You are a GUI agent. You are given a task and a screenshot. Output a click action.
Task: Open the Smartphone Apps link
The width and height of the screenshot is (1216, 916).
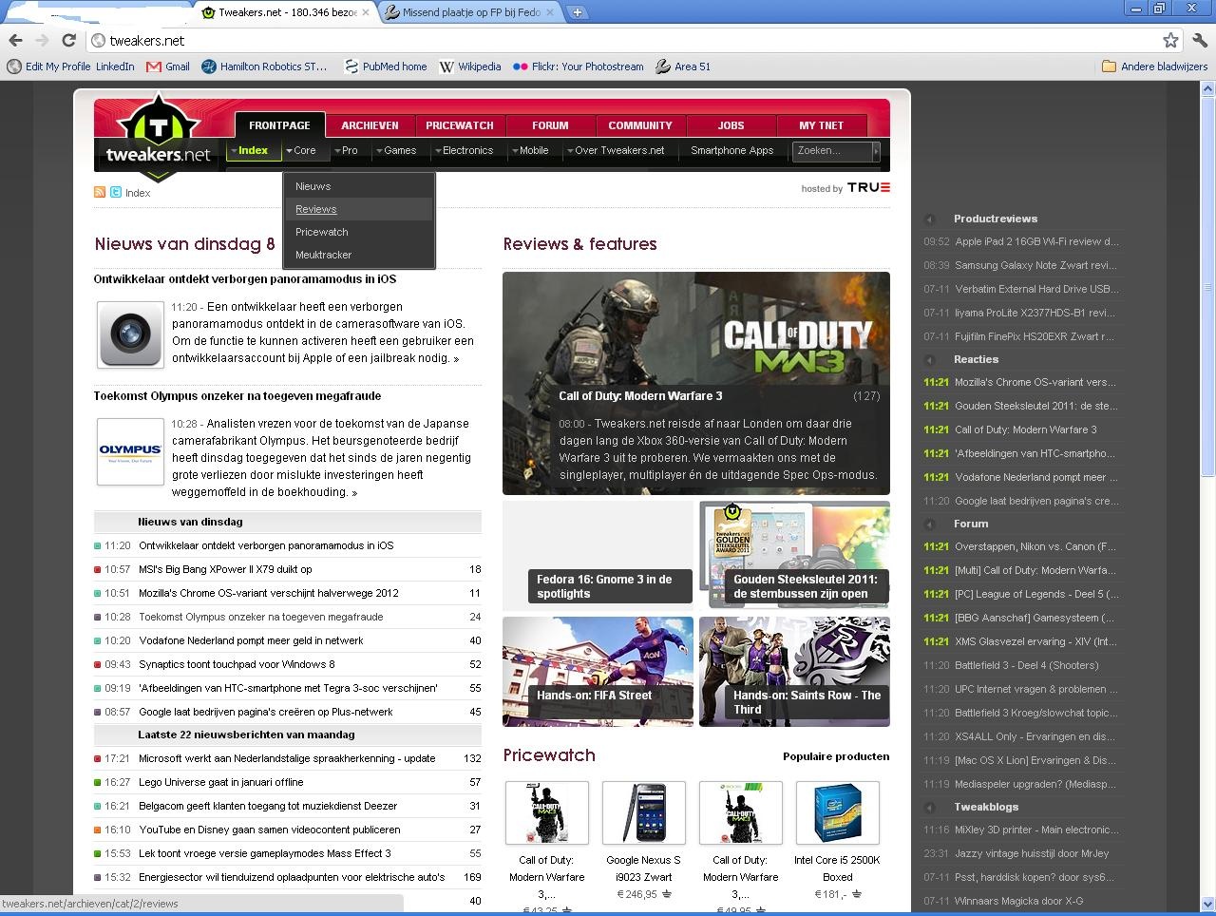pos(732,150)
